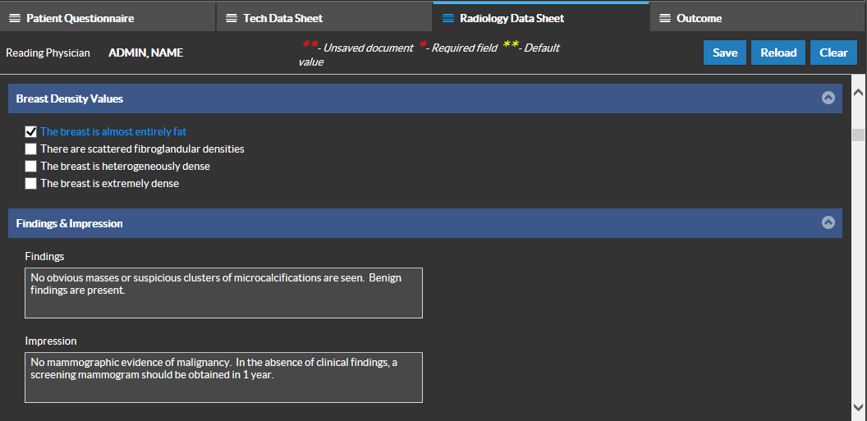Collapse the Findings & Impression section
867x421 pixels.
(x=828, y=222)
